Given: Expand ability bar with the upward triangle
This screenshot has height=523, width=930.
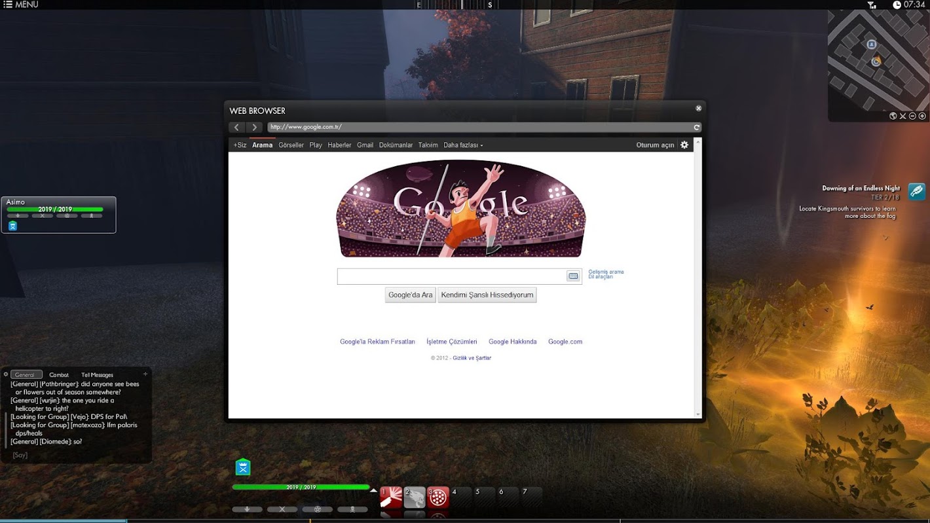Looking at the screenshot, I should tap(373, 490).
